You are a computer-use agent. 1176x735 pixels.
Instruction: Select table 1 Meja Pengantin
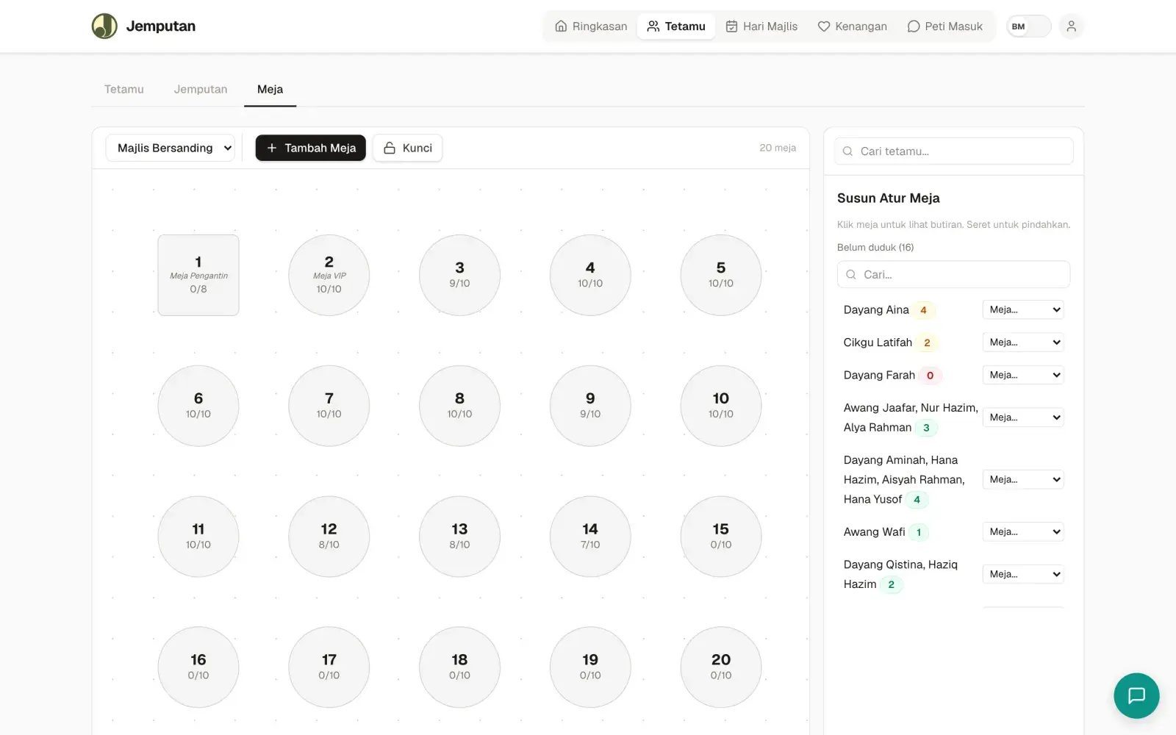coord(198,275)
